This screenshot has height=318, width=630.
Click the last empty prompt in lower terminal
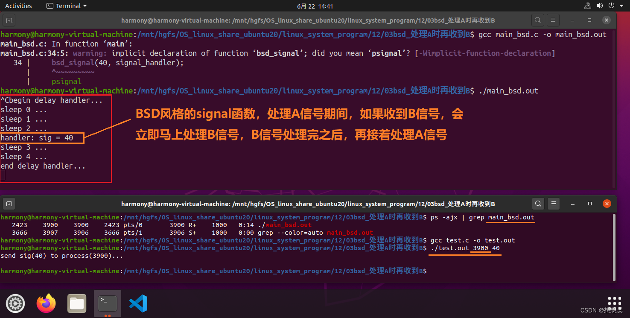pyautogui.click(x=213, y=271)
